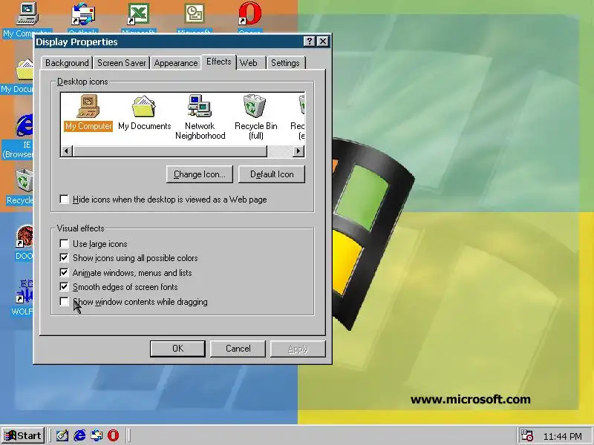
Task: Select the Network Neighborhood icon in the list
Action: 200,117
